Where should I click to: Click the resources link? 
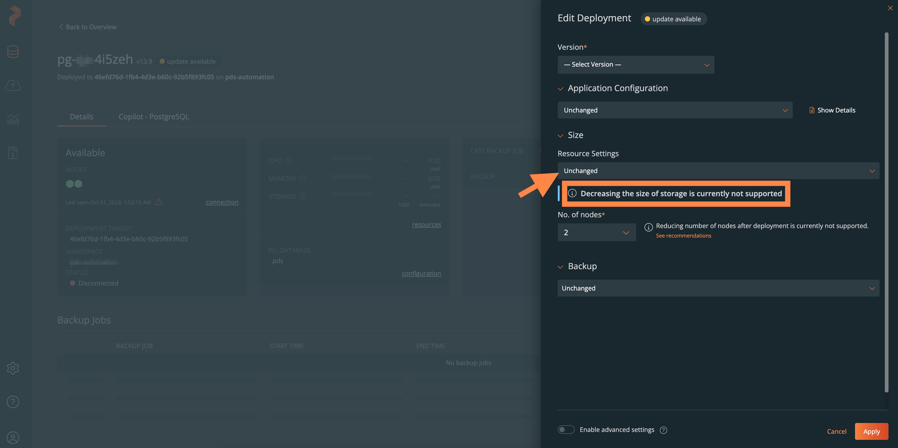point(427,224)
